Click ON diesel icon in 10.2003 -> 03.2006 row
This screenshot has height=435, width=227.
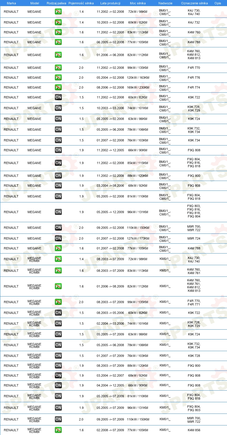click(58, 108)
